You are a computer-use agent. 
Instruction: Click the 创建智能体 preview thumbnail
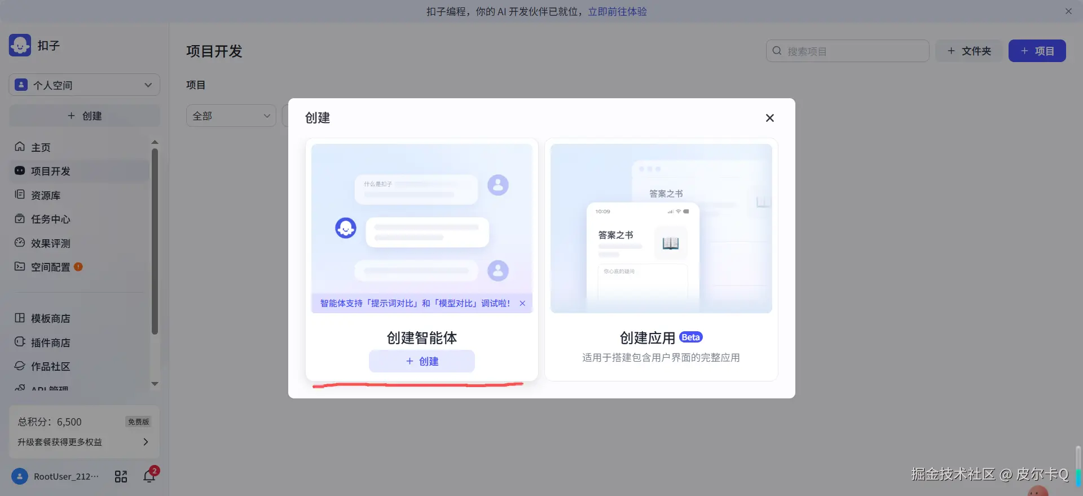(422, 228)
